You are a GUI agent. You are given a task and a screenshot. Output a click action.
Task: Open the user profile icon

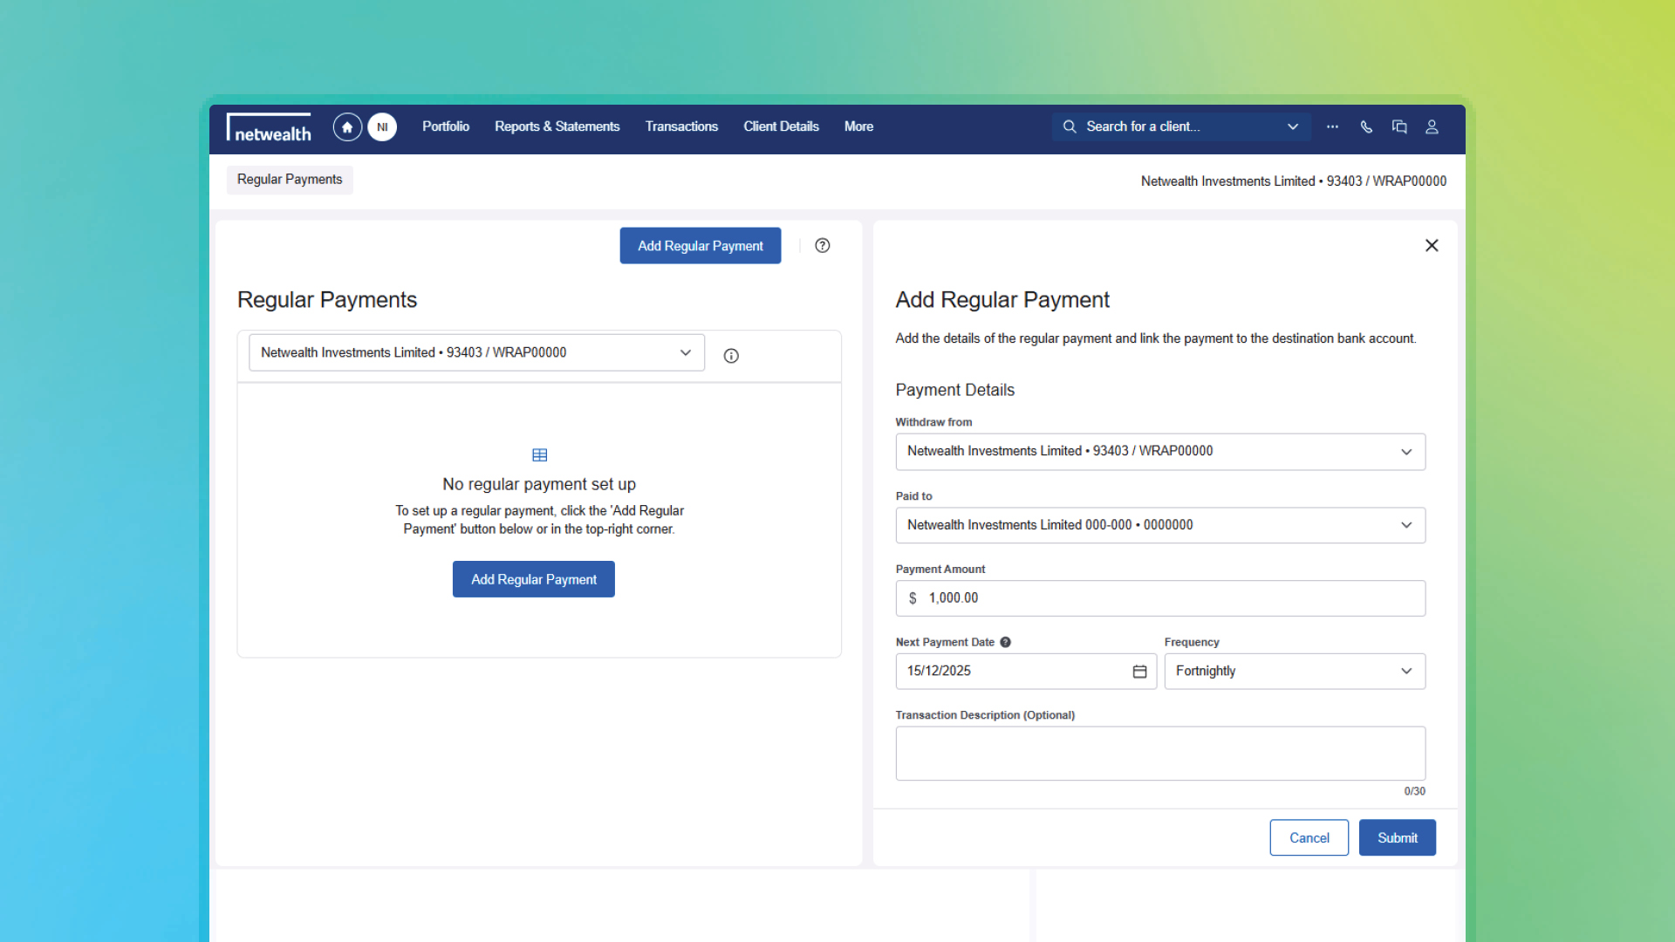coord(1432,127)
